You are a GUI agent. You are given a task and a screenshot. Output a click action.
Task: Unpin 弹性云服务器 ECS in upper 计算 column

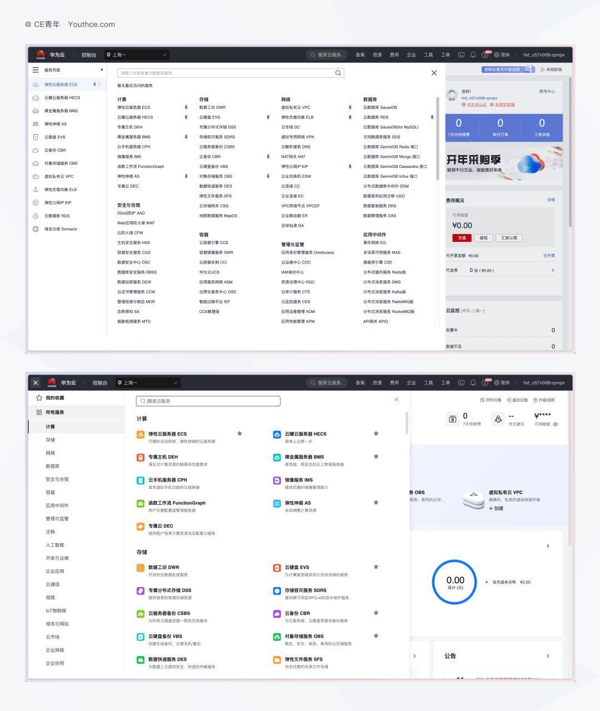(x=186, y=107)
